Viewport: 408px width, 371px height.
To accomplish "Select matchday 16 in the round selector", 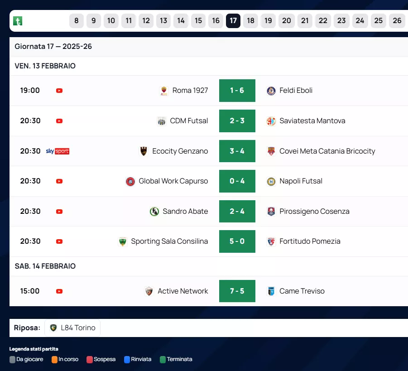I will pos(216,21).
